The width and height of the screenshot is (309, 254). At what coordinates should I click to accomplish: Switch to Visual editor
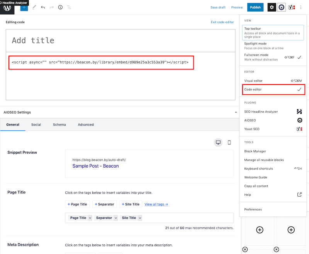click(x=273, y=81)
